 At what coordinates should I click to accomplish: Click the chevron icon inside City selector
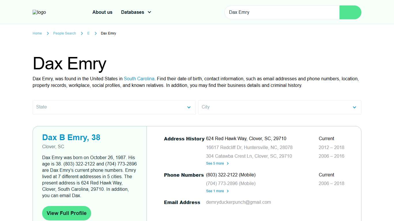click(x=354, y=107)
